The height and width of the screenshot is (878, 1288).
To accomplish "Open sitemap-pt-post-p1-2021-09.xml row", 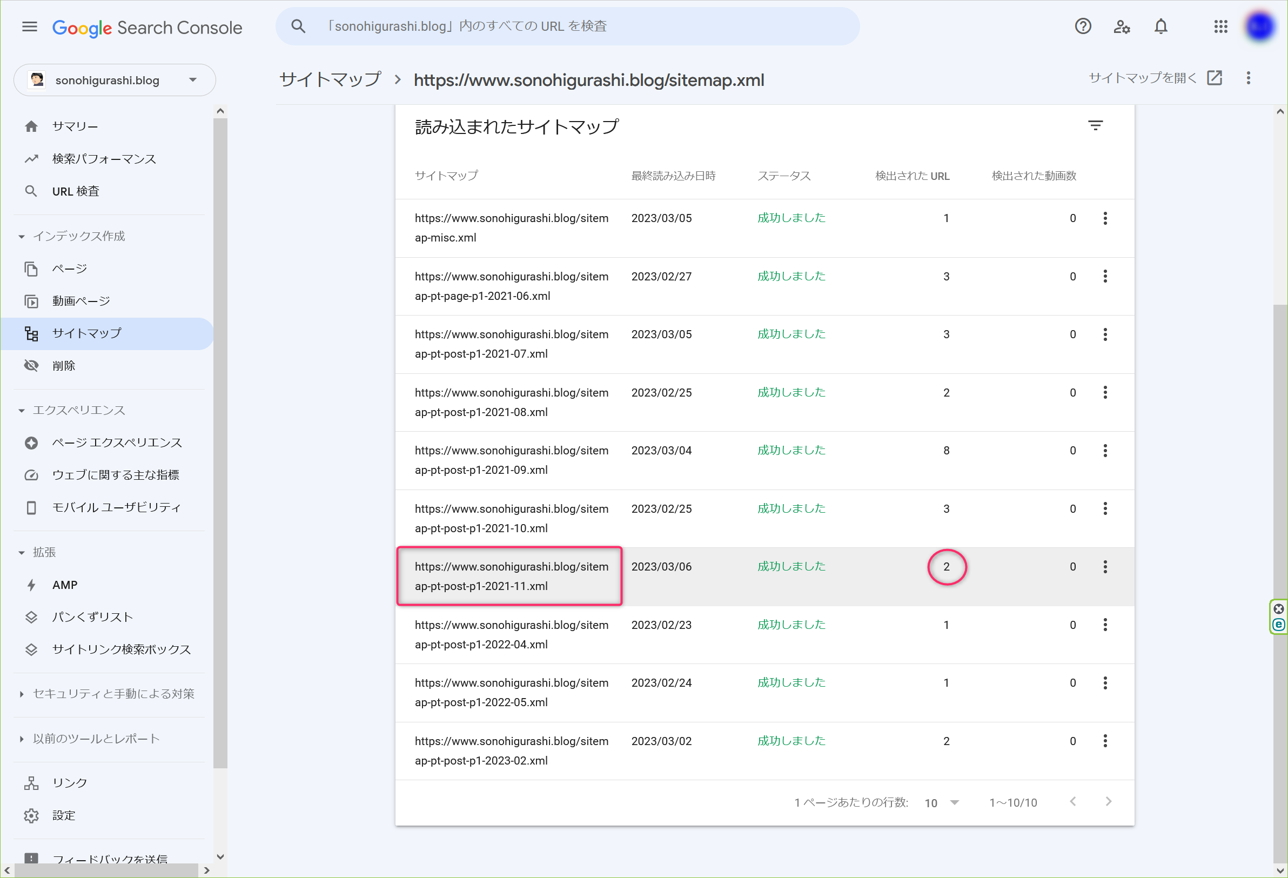I will pyautogui.click(x=764, y=461).
